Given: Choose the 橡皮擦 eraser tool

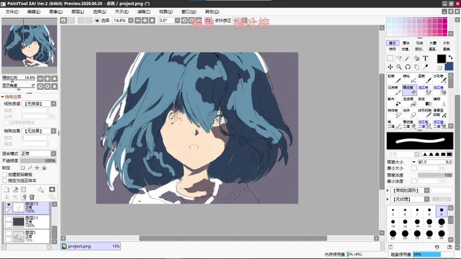Looking at the screenshot, I should pyautogui.click(x=410, y=90).
